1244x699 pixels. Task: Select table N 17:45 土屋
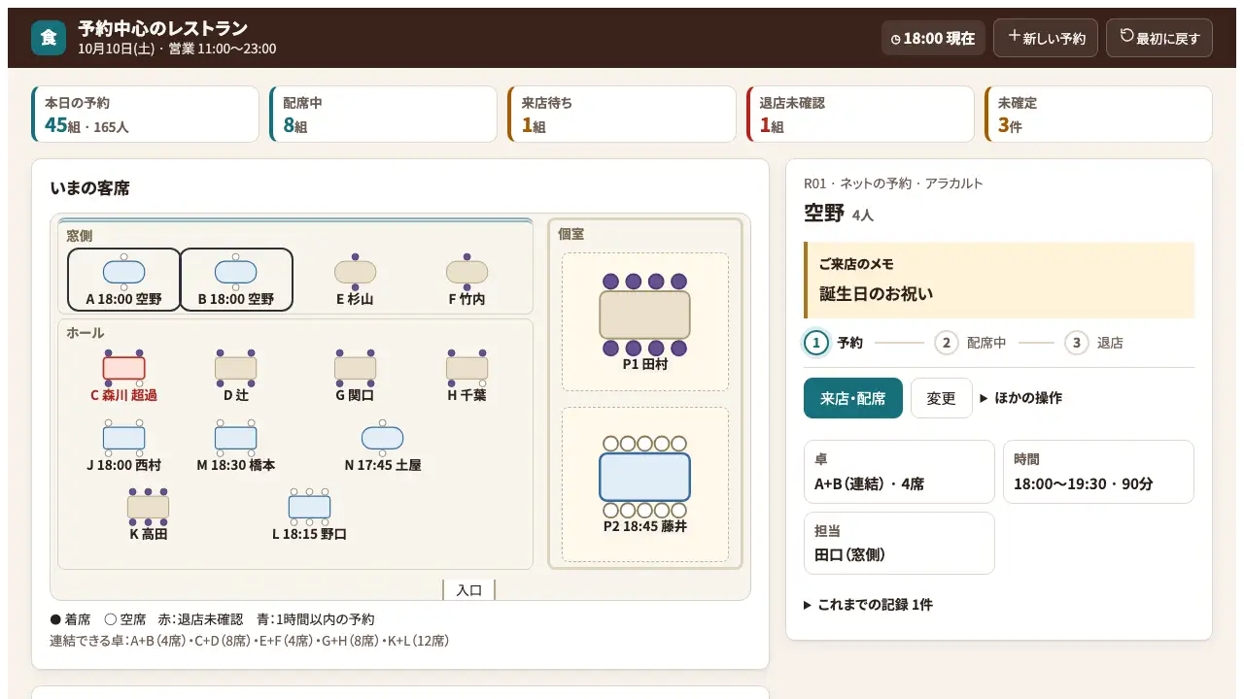(383, 446)
